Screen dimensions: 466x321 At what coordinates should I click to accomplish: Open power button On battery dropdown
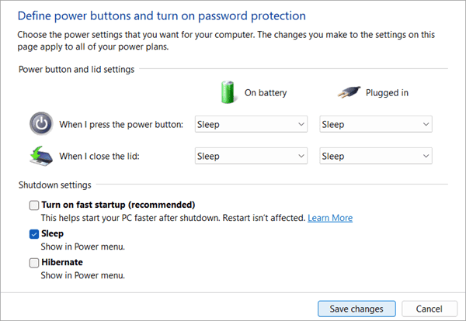251,124
